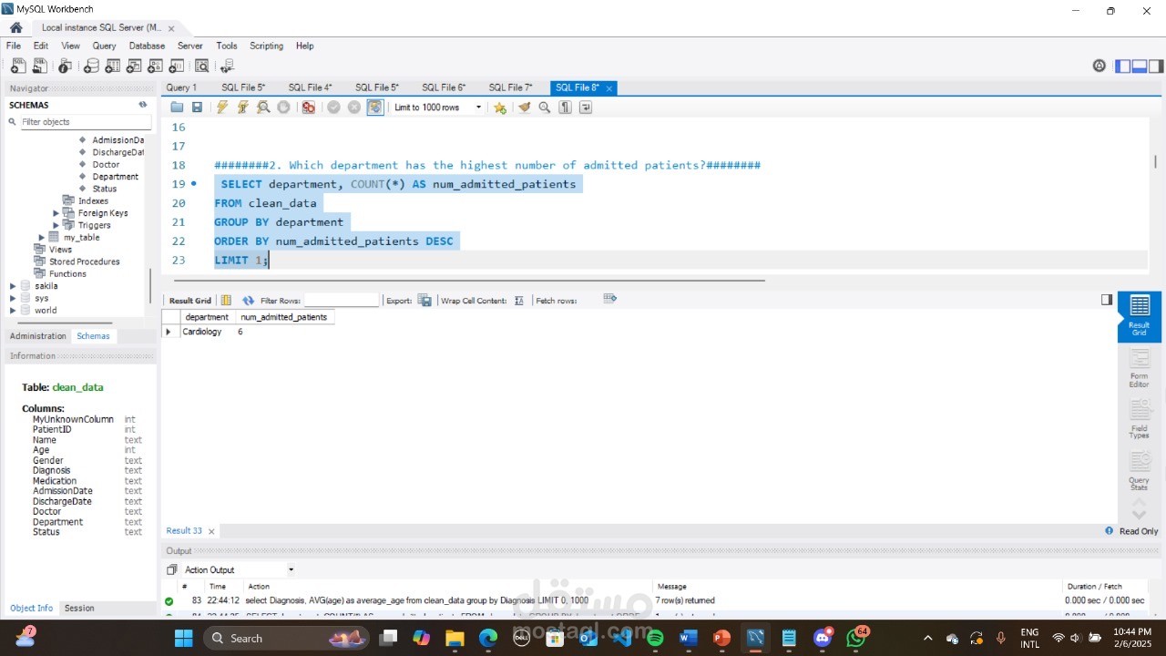Toggle word wrap in the SQL editor
The image size is (1166, 656).
pos(586,108)
